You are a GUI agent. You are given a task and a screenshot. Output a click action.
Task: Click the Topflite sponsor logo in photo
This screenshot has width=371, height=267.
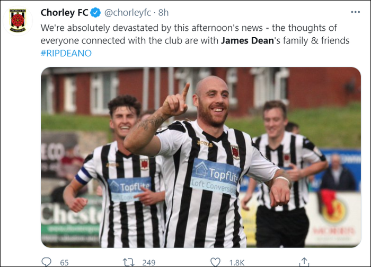point(215,177)
